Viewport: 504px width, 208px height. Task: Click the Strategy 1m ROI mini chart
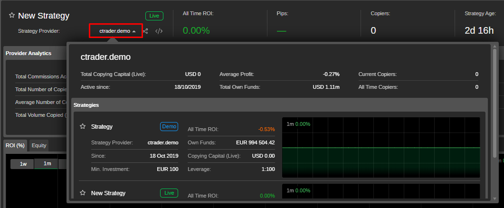coord(381,147)
